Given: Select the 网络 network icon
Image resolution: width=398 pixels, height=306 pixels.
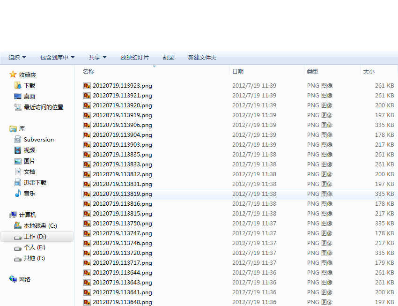Looking at the screenshot, I should pyautogui.click(x=13, y=279).
